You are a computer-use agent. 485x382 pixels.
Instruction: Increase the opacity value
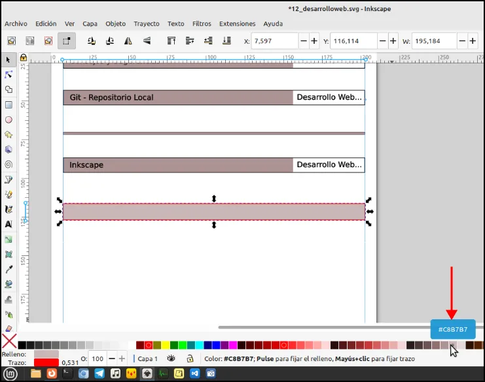(122, 358)
